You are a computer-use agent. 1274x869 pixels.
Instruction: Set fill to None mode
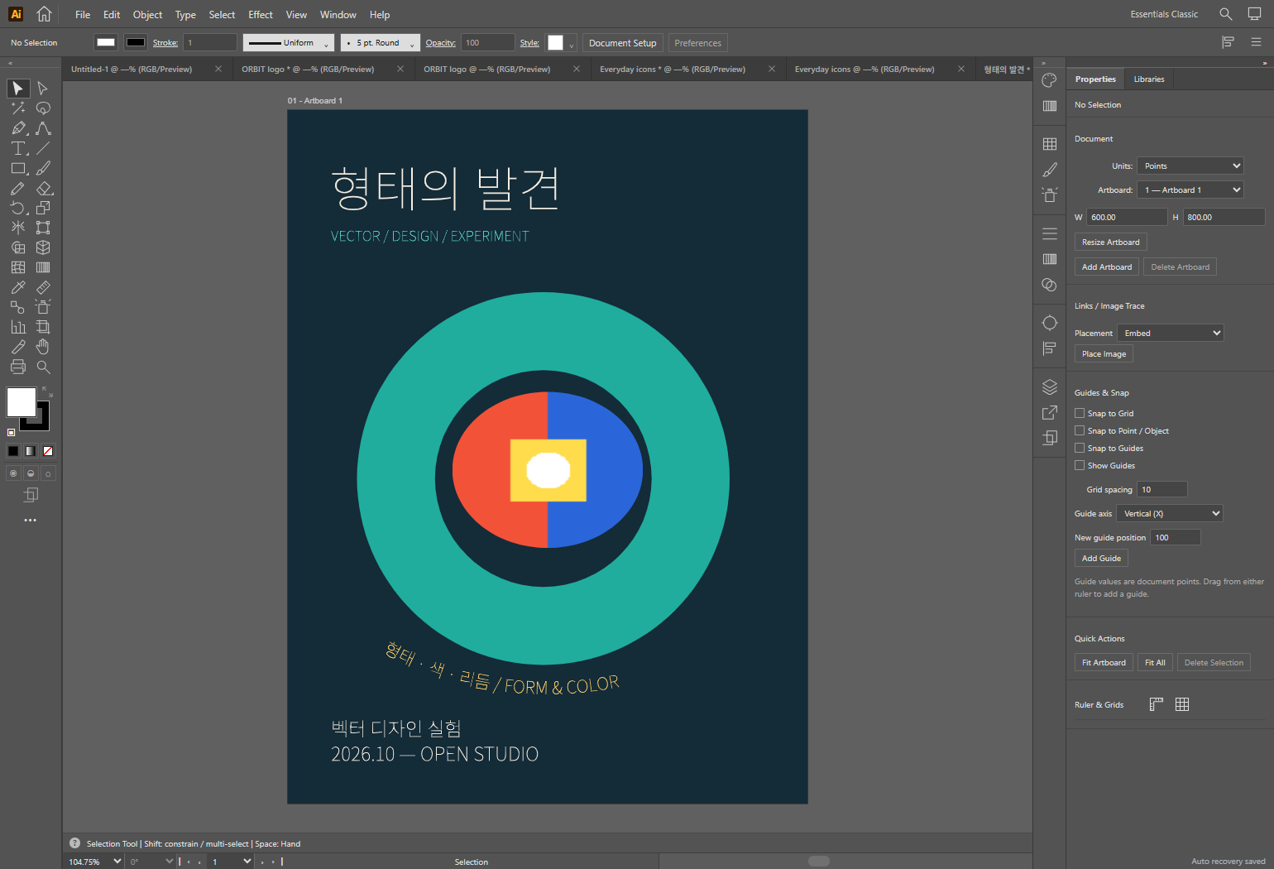[48, 451]
